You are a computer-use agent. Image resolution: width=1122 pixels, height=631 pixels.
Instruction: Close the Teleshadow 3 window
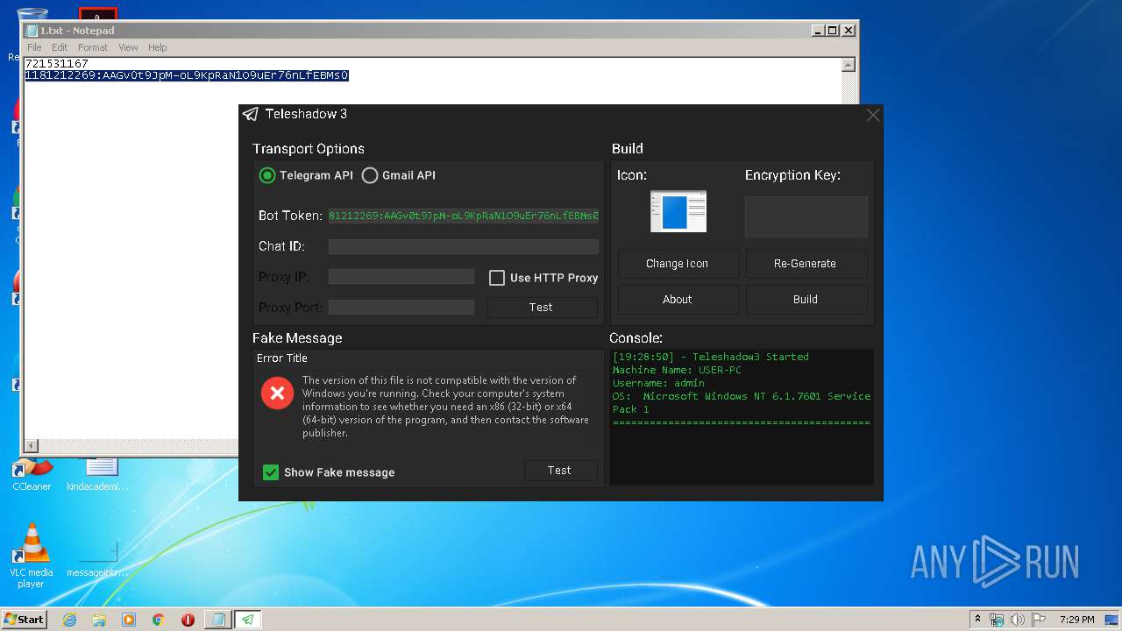click(x=873, y=116)
